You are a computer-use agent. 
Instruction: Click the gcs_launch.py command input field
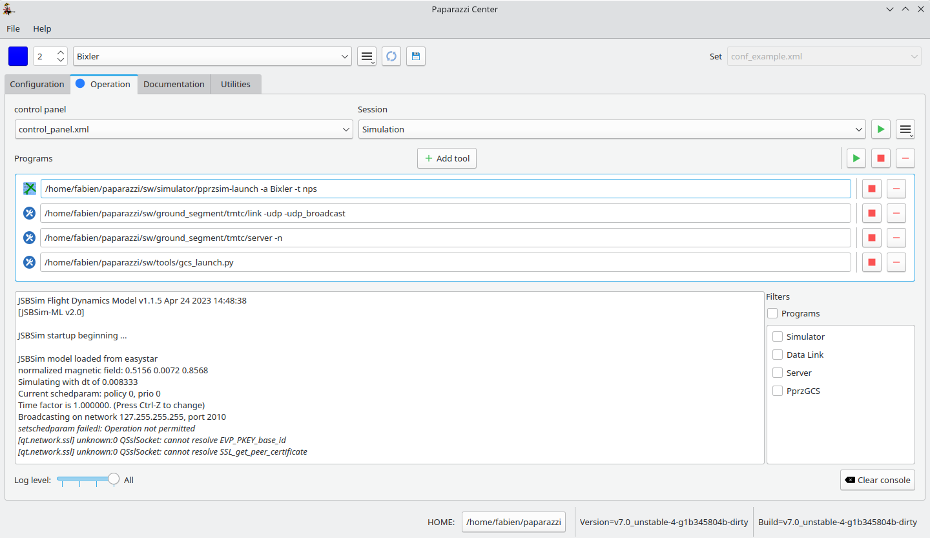446,262
